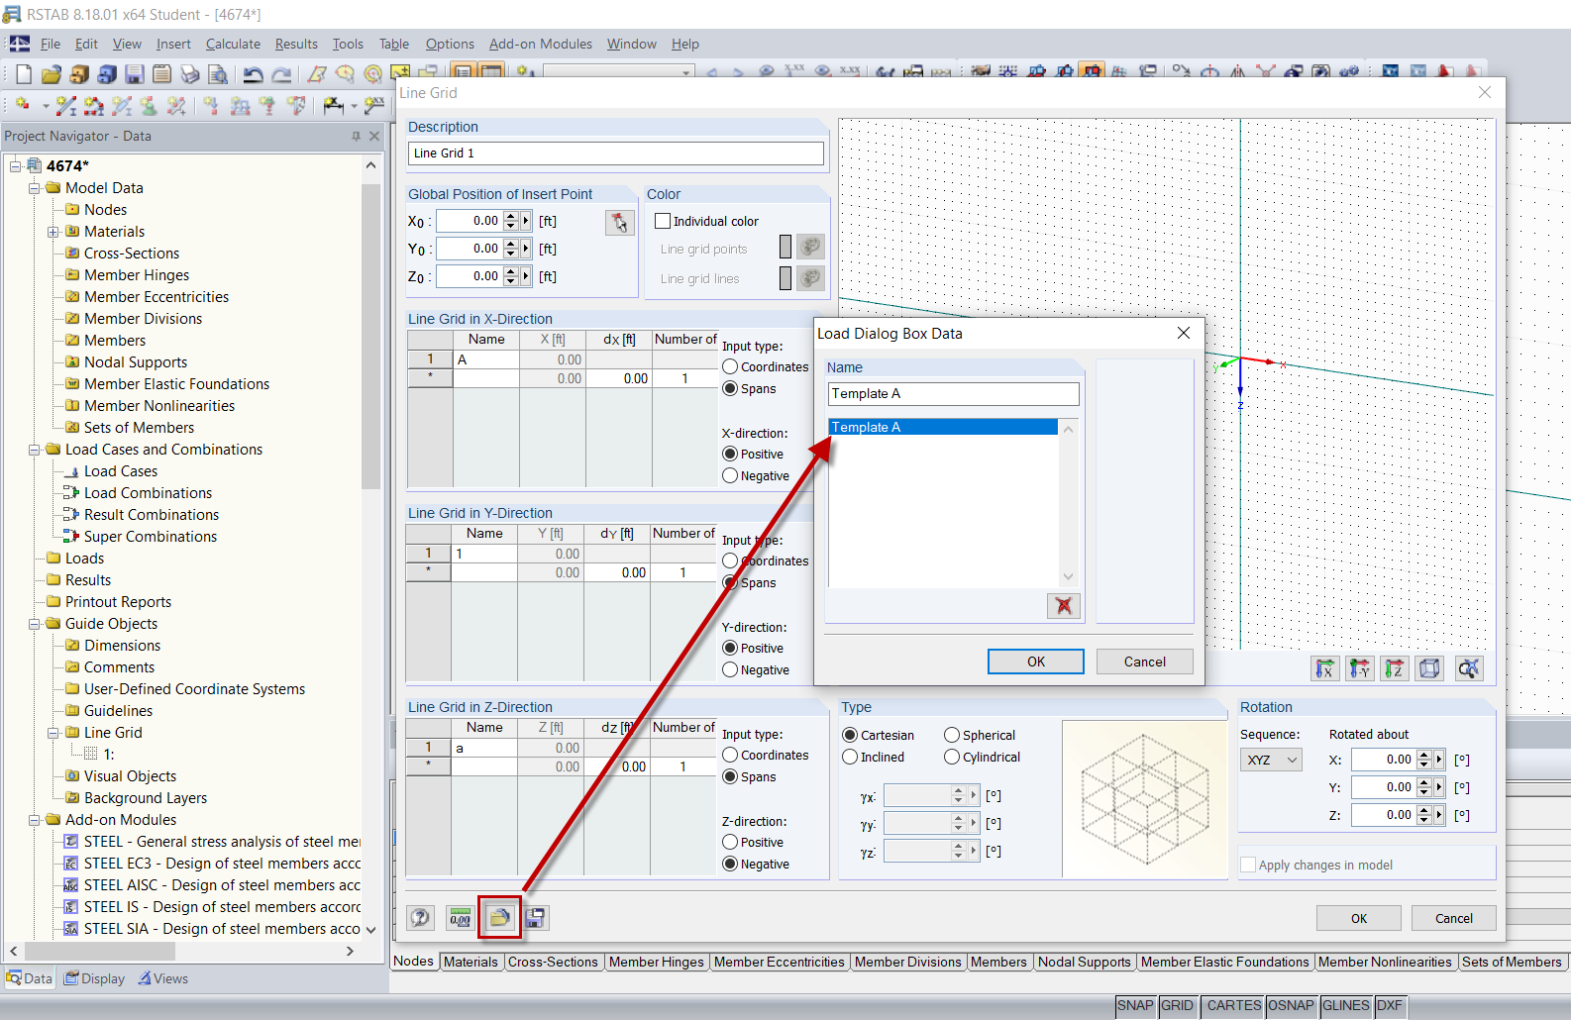Viewport: 1571px width, 1020px height.
Task: Set preview to view in -Y direction
Action: [1360, 668]
